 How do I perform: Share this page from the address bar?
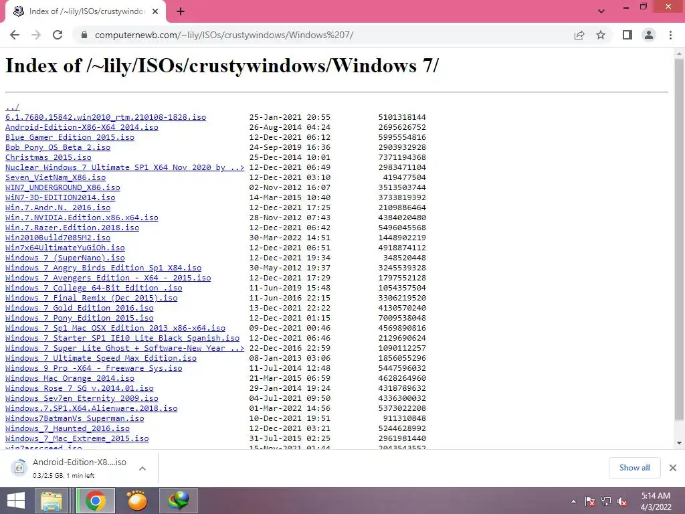coord(579,35)
